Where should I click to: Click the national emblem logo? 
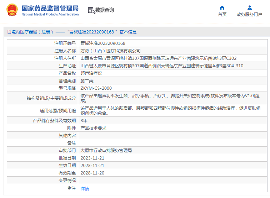12,10
